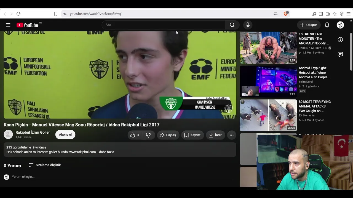Go to the YouTube home logo
Image resolution: width=353 pixels, height=198 pixels.
click(x=27, y=25)
